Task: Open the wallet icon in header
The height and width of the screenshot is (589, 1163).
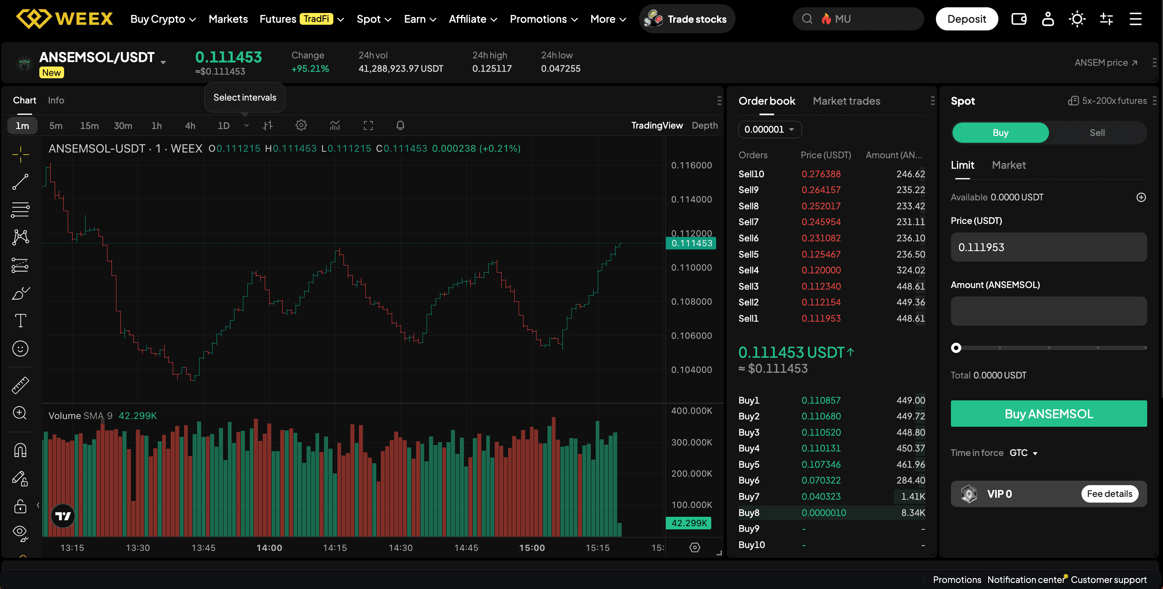Action: (1019, 19)
